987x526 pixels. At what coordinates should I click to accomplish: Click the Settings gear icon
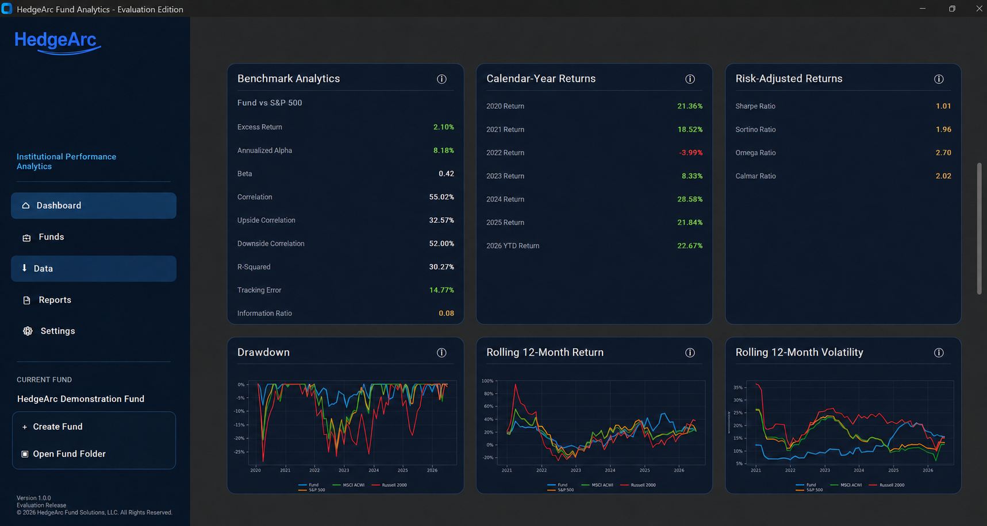(28, 331)
